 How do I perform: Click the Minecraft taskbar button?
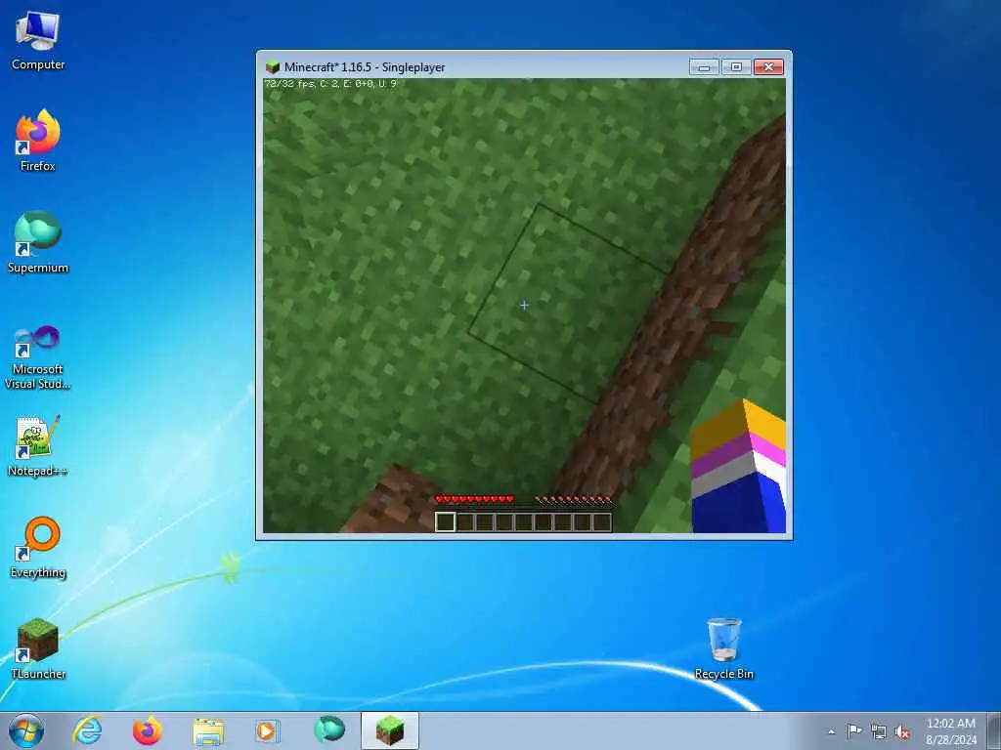(389, 730)
